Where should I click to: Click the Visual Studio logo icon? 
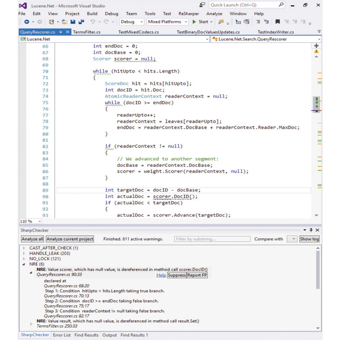tap(23, 6)
